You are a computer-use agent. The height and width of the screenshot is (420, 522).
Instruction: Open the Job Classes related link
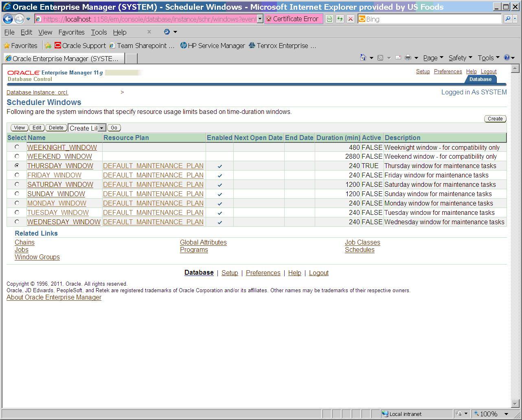click(x=362, y=243)
